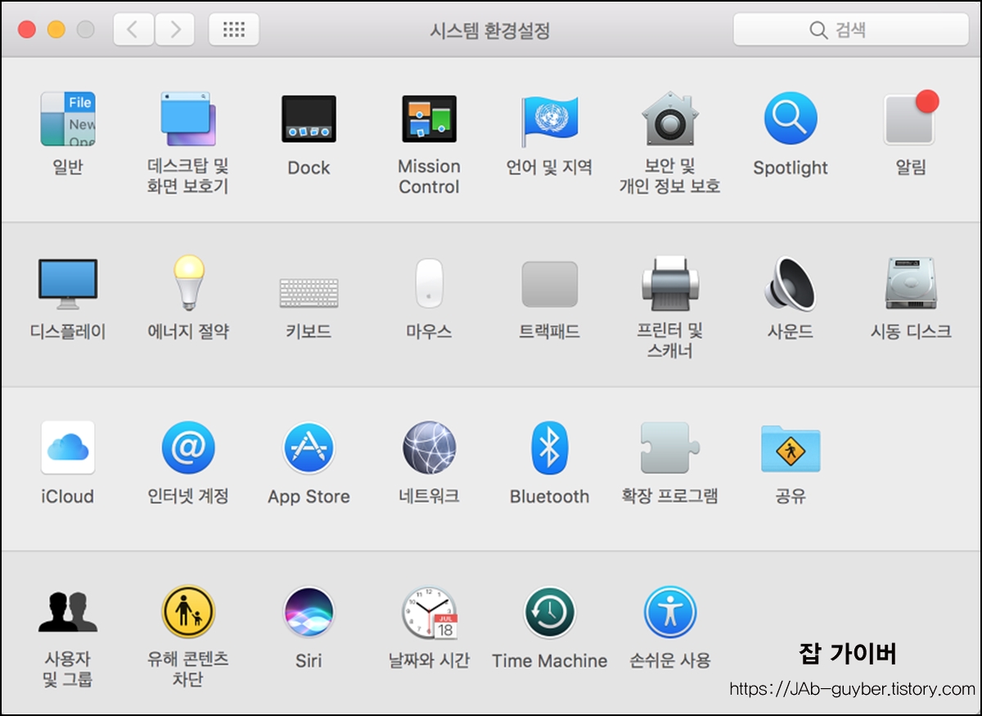Screen dimensions: 982x716
Task: Open Time Machine preferences
Action: (x=549, y=612)
